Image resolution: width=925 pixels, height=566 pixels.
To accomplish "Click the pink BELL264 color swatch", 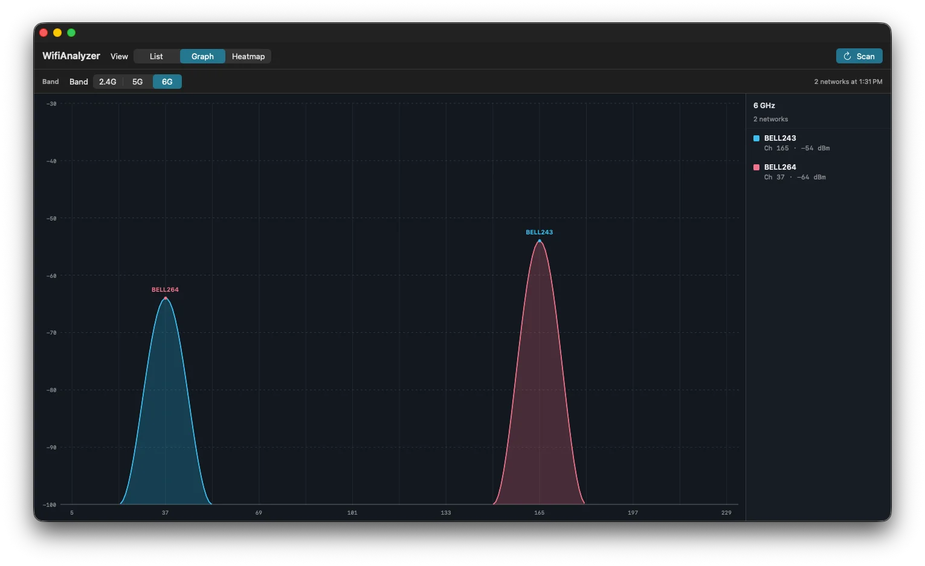I will (756, 167).
